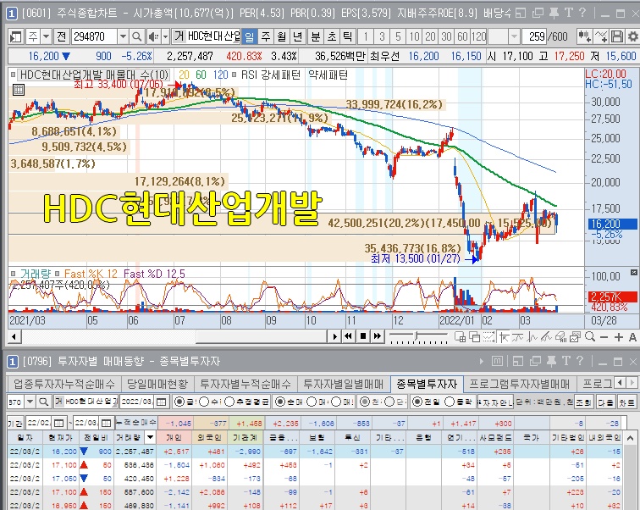Click the crosshair cursor tool icon in the bottom toolbar
Screen dimensions: 640x510
click(504, 337)
